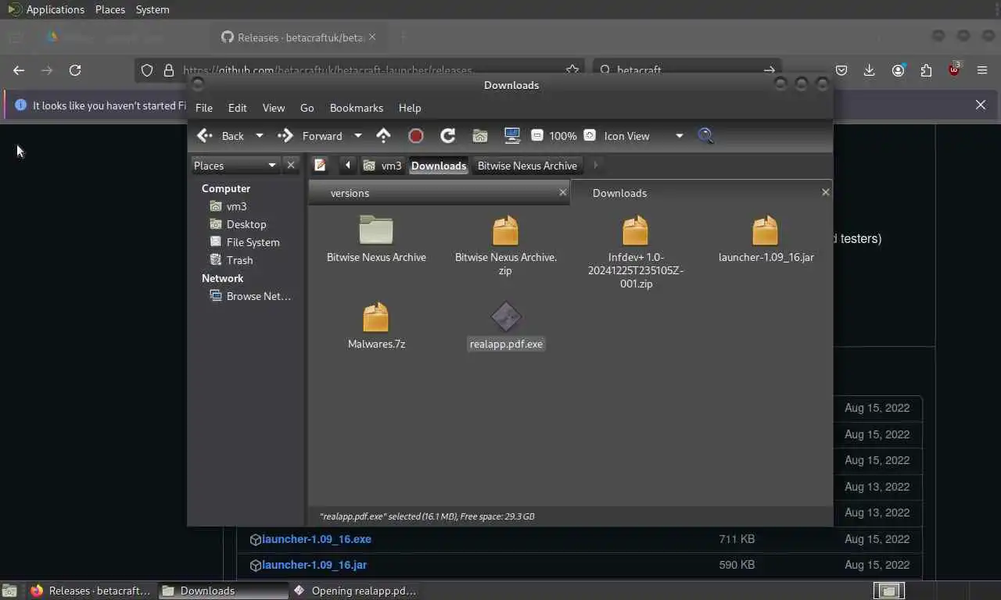Screen dimensions: 1001x600
Task: Open the File menu
Action: click(x=204, y=108)
